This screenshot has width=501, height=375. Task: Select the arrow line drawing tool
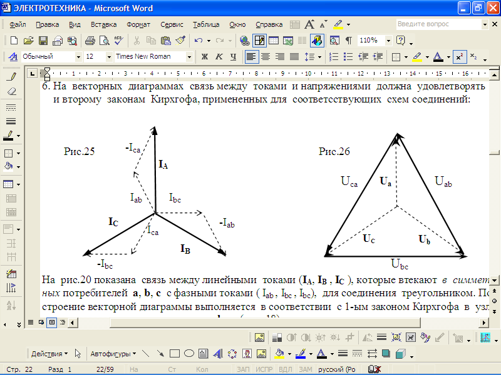point(160,354)
